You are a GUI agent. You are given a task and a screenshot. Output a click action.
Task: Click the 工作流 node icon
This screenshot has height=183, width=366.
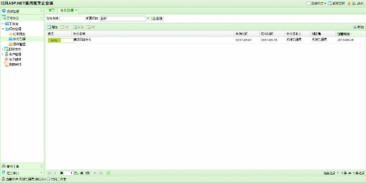pos(6,24)
